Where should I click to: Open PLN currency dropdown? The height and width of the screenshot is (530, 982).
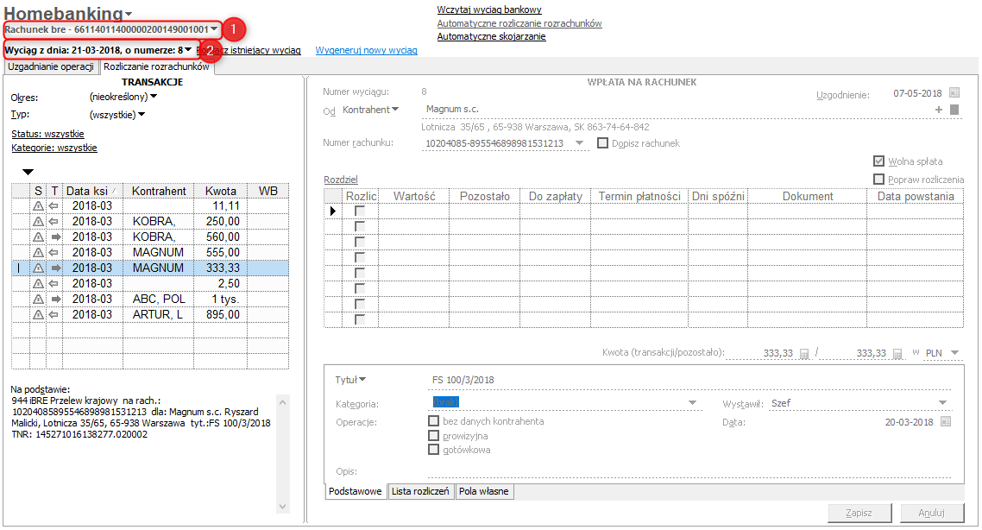[x=954, y=353]
